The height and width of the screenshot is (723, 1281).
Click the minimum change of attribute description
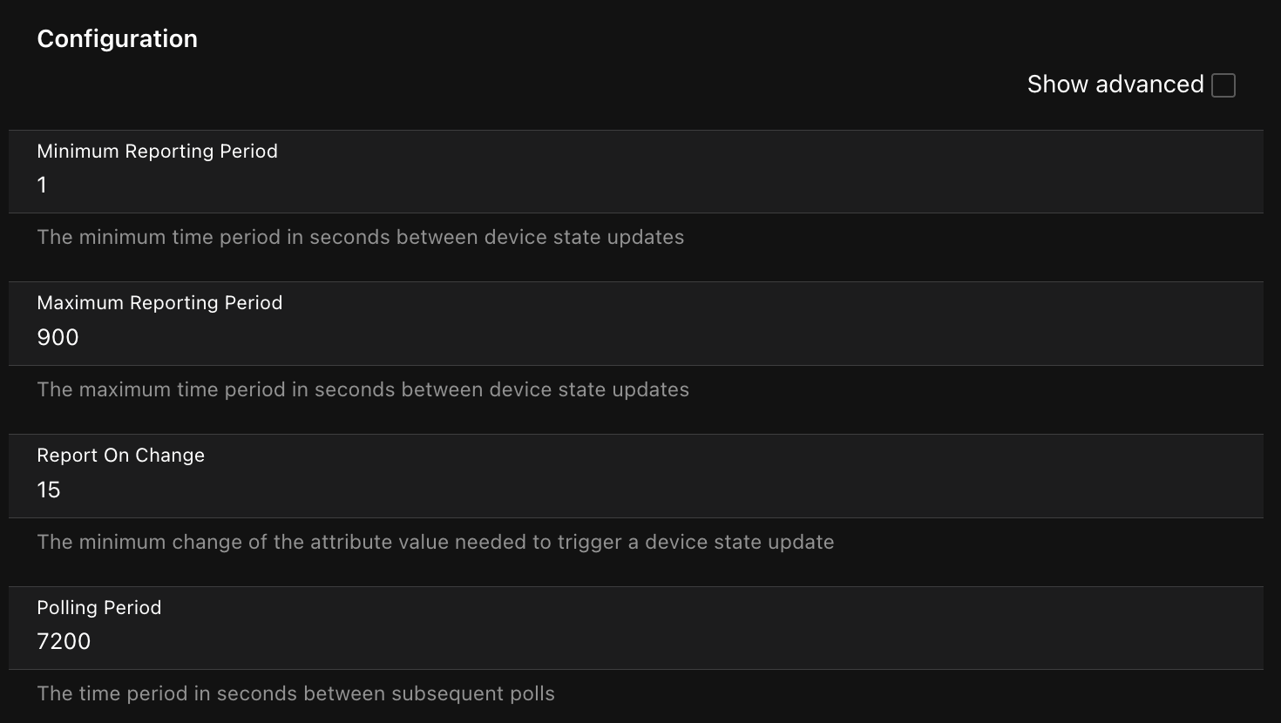[435, 542]
